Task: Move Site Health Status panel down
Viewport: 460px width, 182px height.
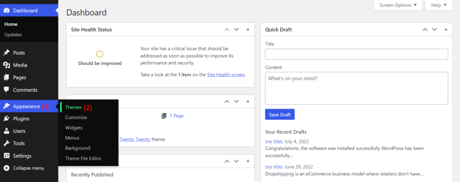Action: pyautogui.click(x=236, y=30)
